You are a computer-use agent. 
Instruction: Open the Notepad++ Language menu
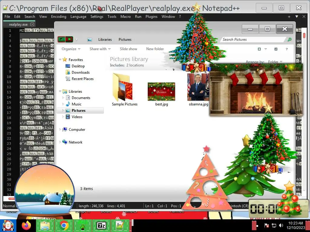pos(78,17)
